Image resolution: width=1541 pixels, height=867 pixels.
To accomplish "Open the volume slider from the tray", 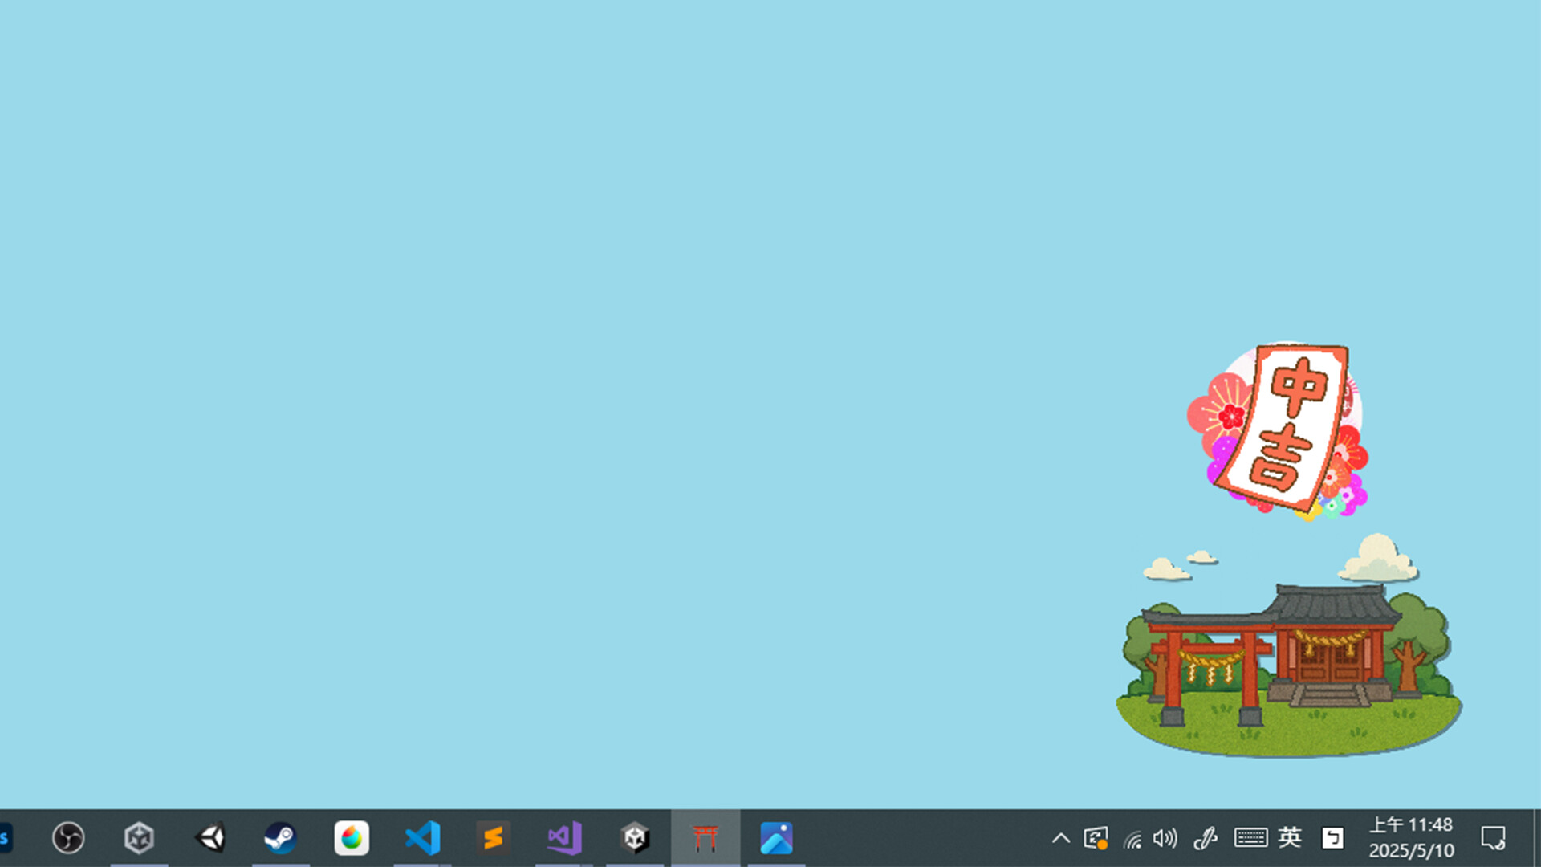I will (x=1164, y=838).
